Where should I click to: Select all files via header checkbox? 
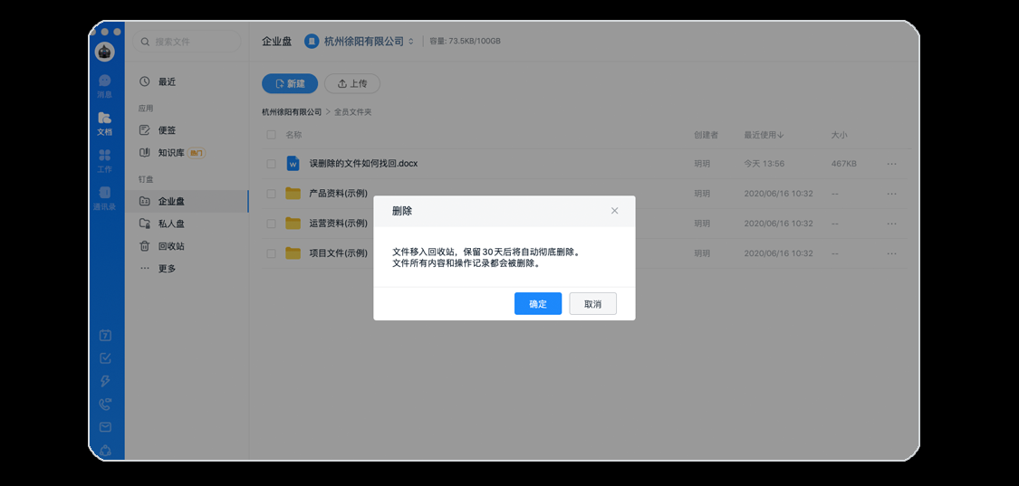click(271, 135)
